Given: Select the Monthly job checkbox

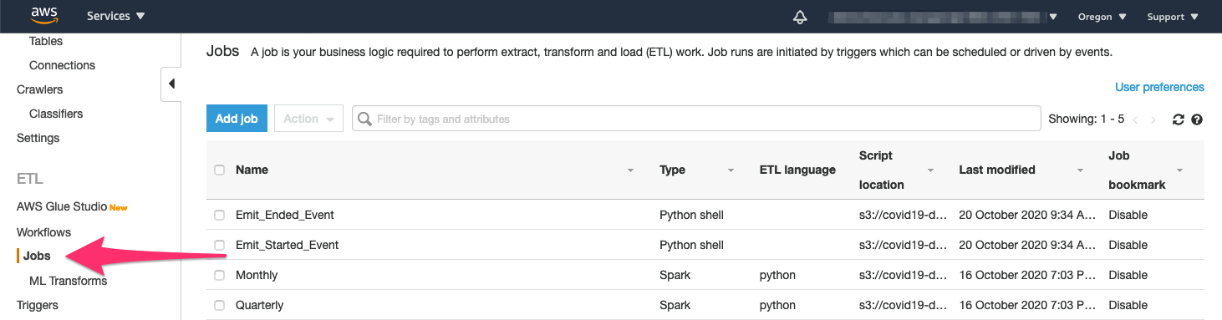Looking at the screenshot, I should (219, 275).
